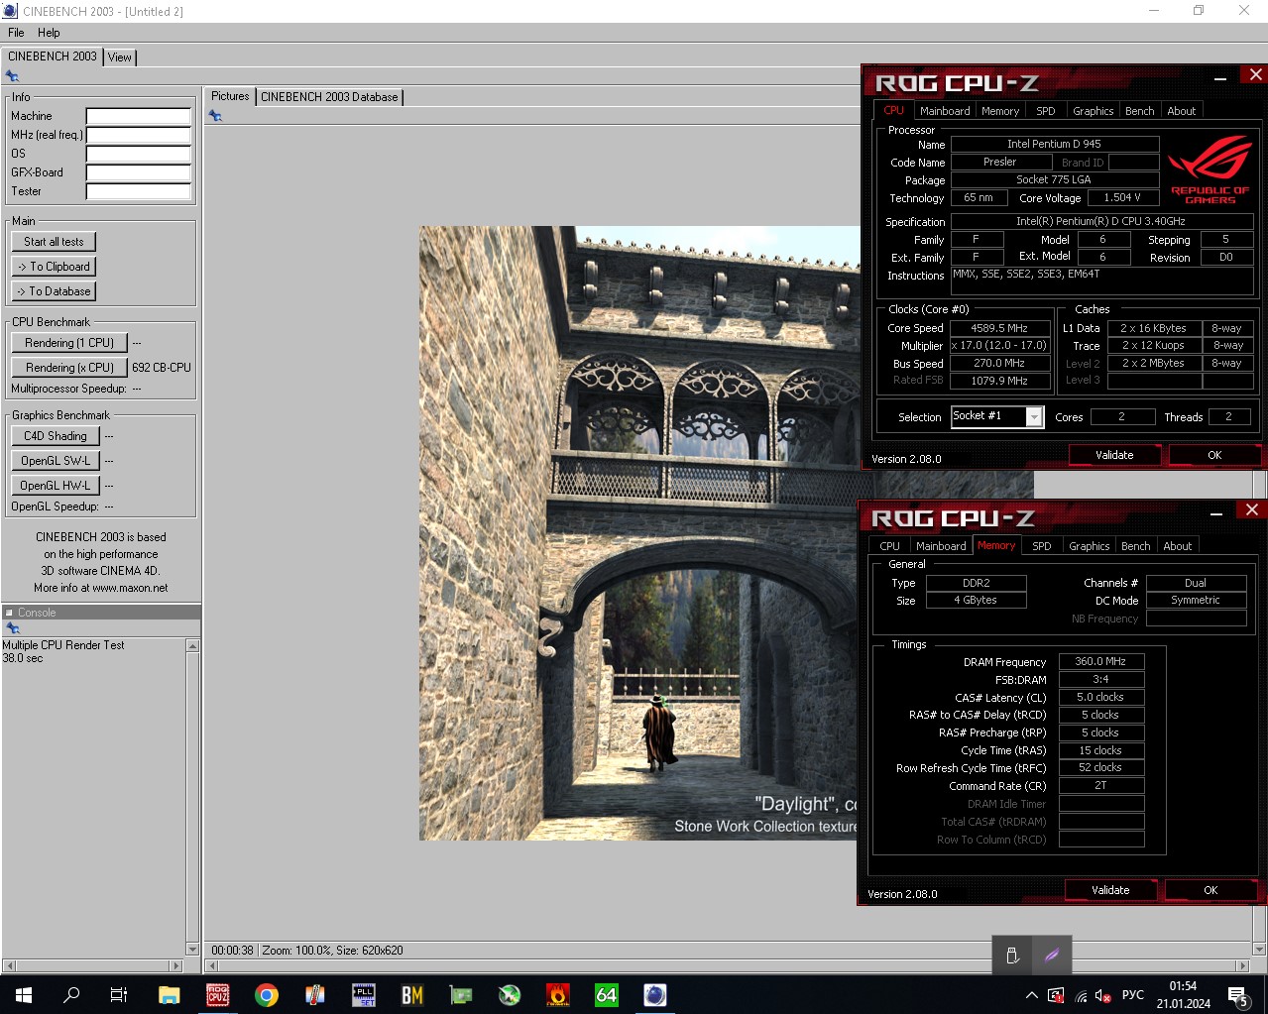Open the thermometer app taskbar icon
The image size is (1268, 1014).
click(x=314, y=994)
